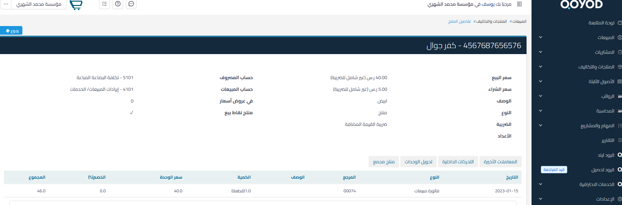Click the المشتريات sidebar icon
The width and height of the screenshot is (622, 205).
pyautogui.click(x=620, y=52)
